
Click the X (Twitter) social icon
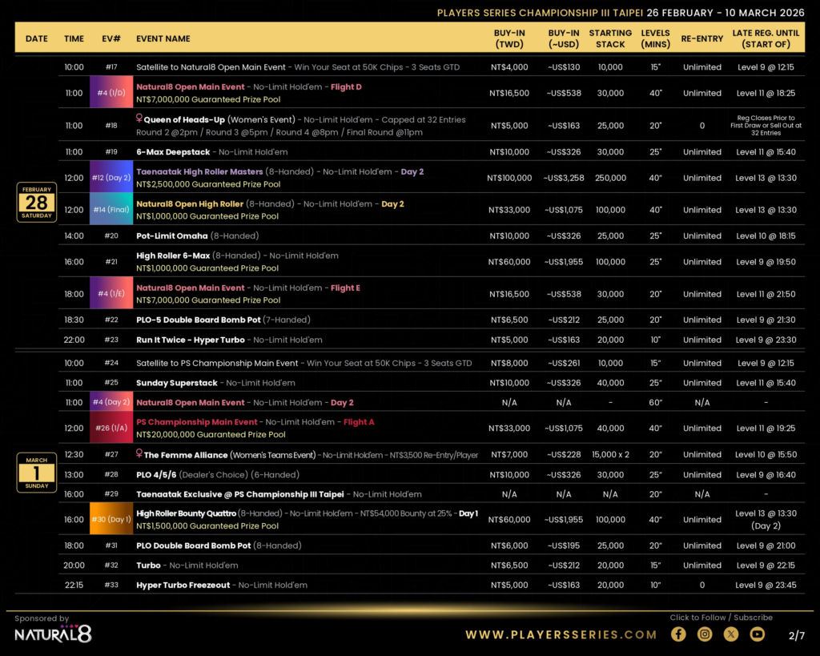[731, 634]
